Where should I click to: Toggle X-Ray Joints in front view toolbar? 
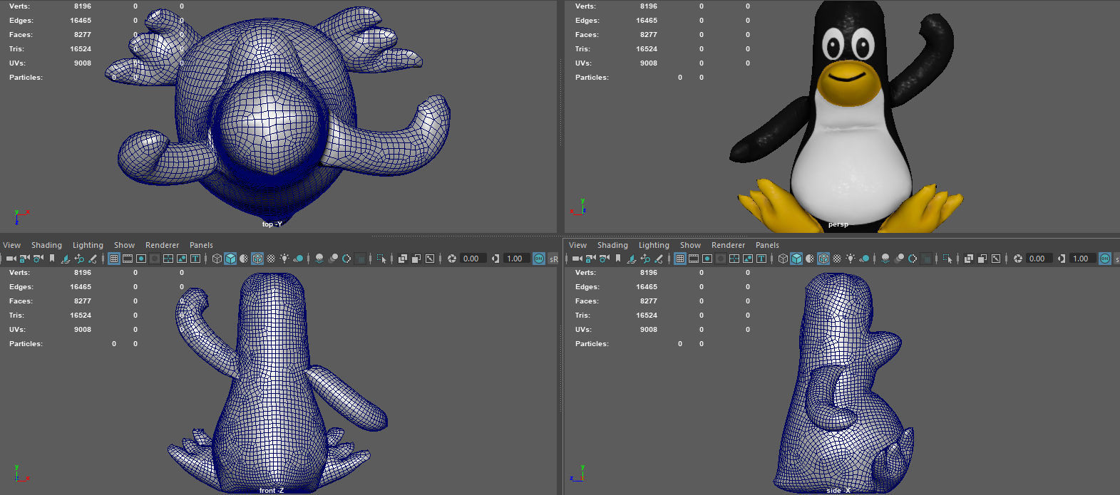click(x=430, y=259)
